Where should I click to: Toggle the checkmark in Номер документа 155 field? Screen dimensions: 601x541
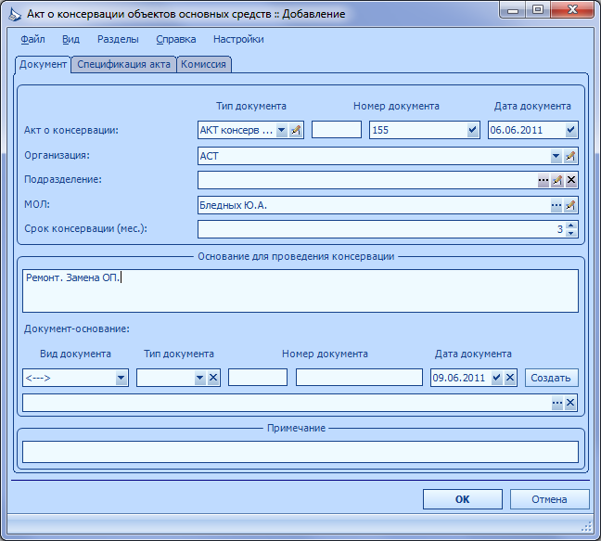tap(472, 130)
